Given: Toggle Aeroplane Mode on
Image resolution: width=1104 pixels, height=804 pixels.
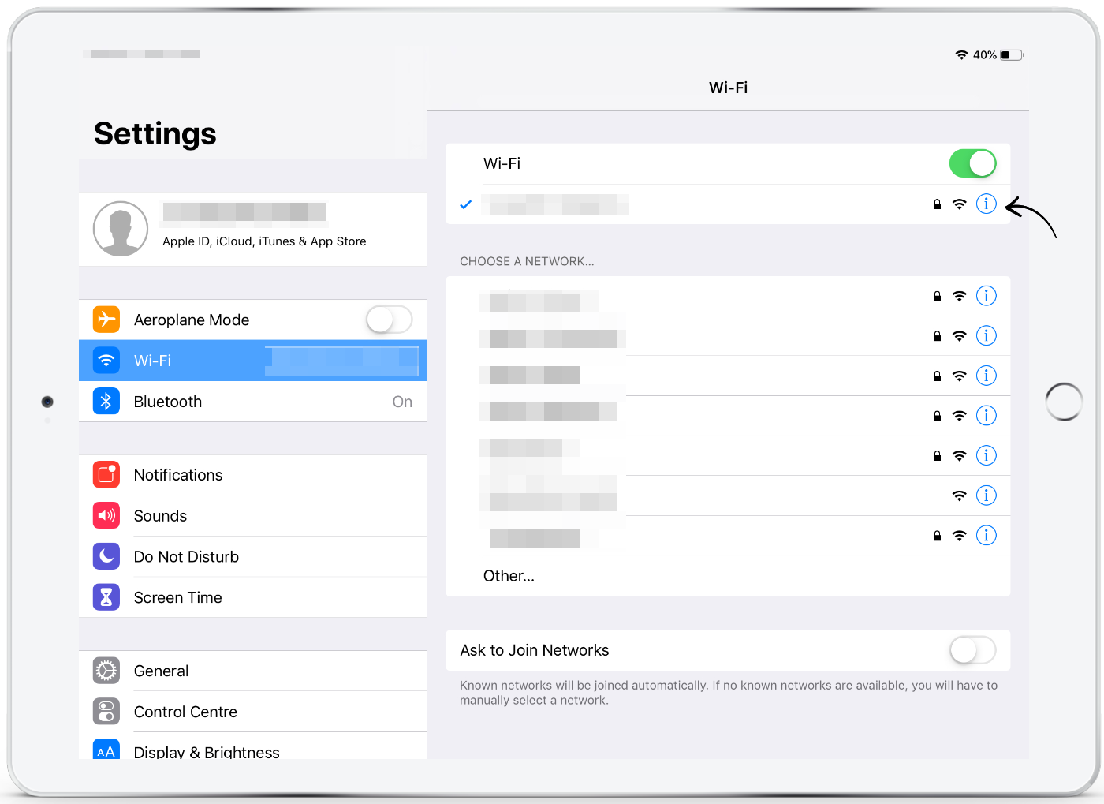Looking at the screenshot, I should pyautogui.click(x=389, y=320).
